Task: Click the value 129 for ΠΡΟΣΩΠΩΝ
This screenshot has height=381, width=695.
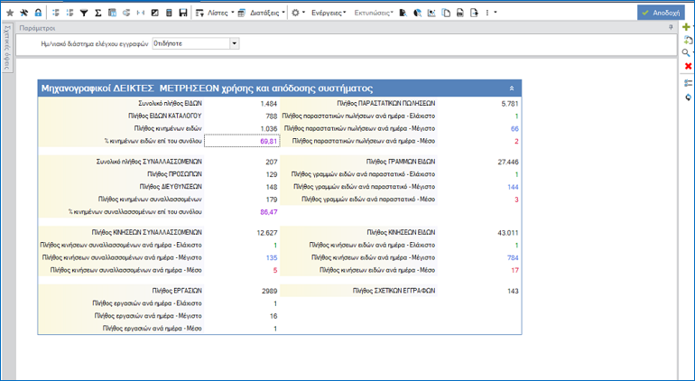Action: coord(272,174)
